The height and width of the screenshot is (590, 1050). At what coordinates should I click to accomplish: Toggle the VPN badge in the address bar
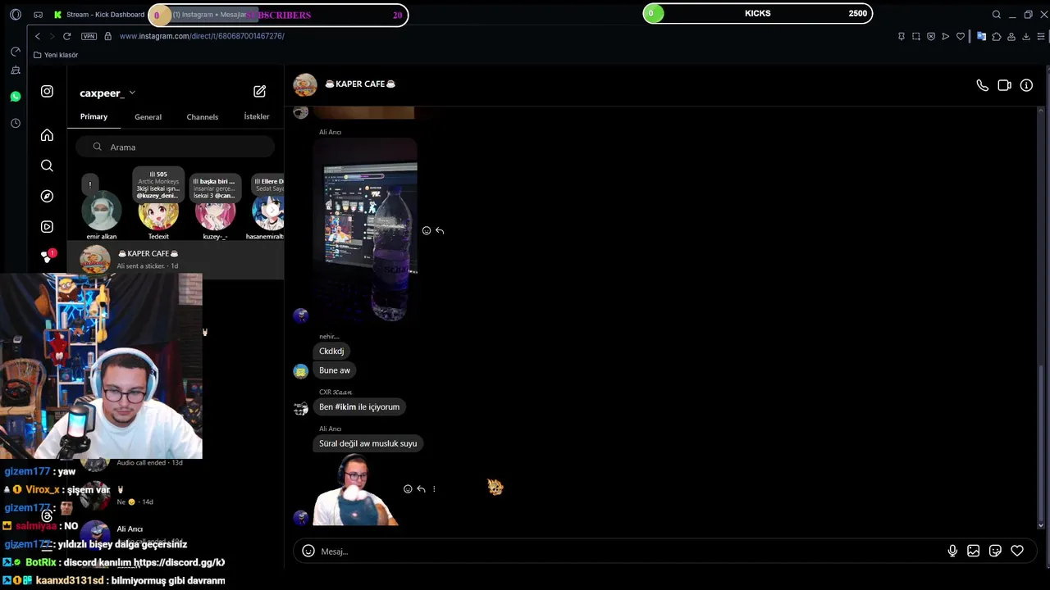[89, 36]
